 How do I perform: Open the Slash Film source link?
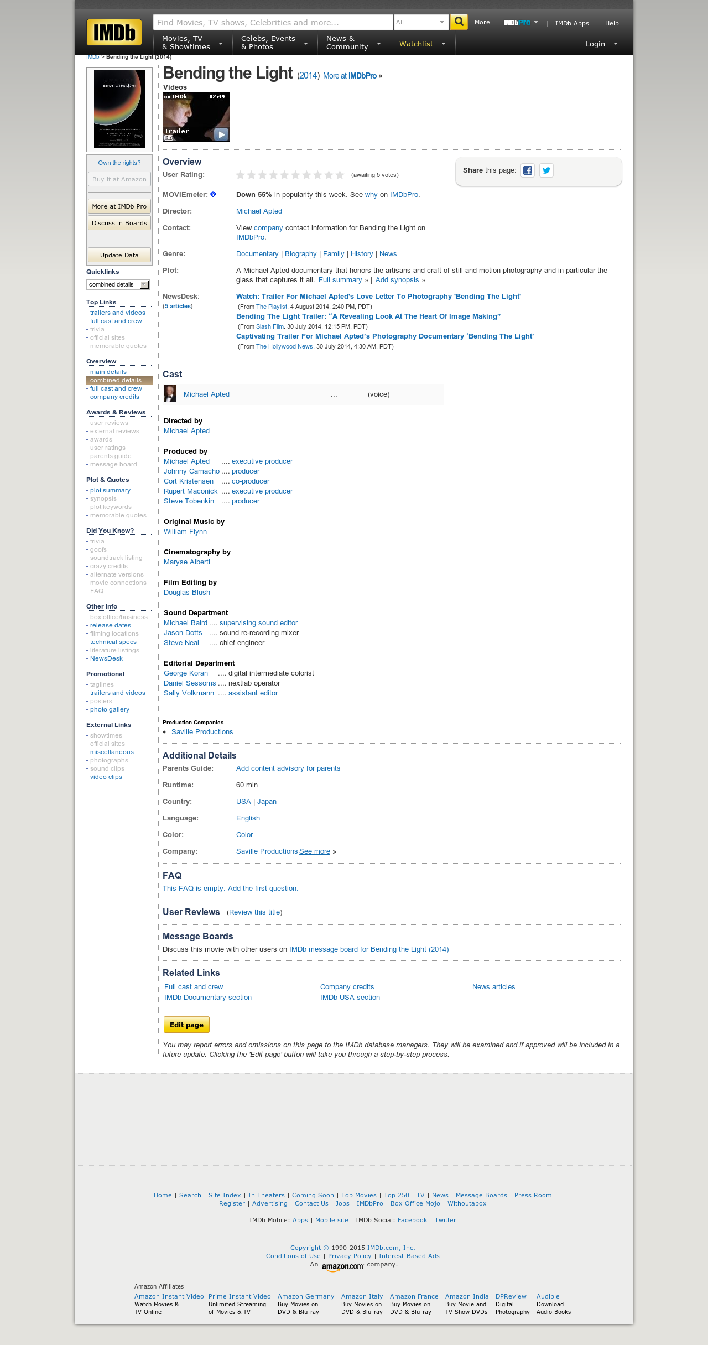[270, 326]
